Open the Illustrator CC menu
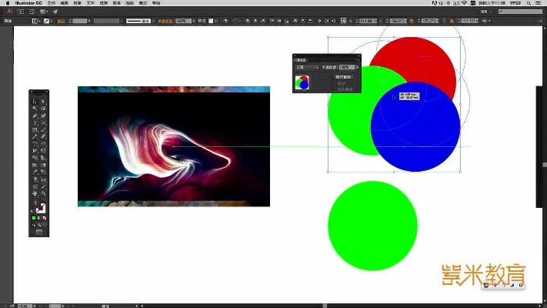This screenshot has height=308, width=547. click(28, 3)
